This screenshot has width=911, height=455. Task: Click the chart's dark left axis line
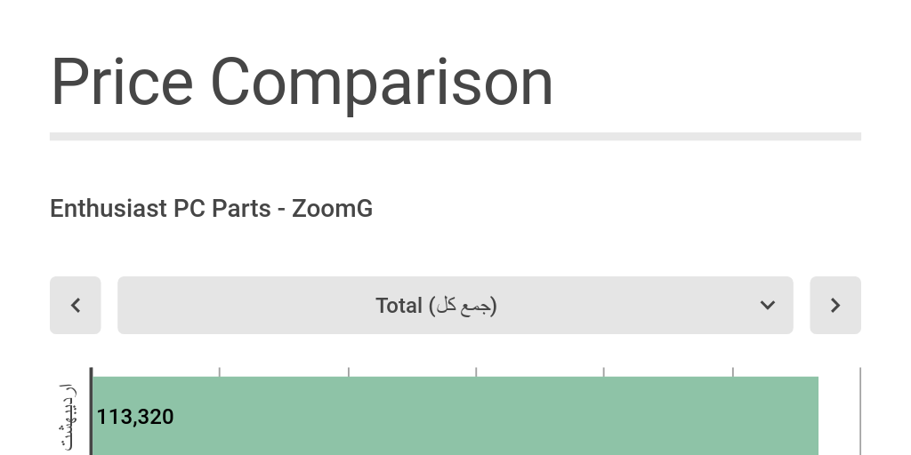pos(91,413)
